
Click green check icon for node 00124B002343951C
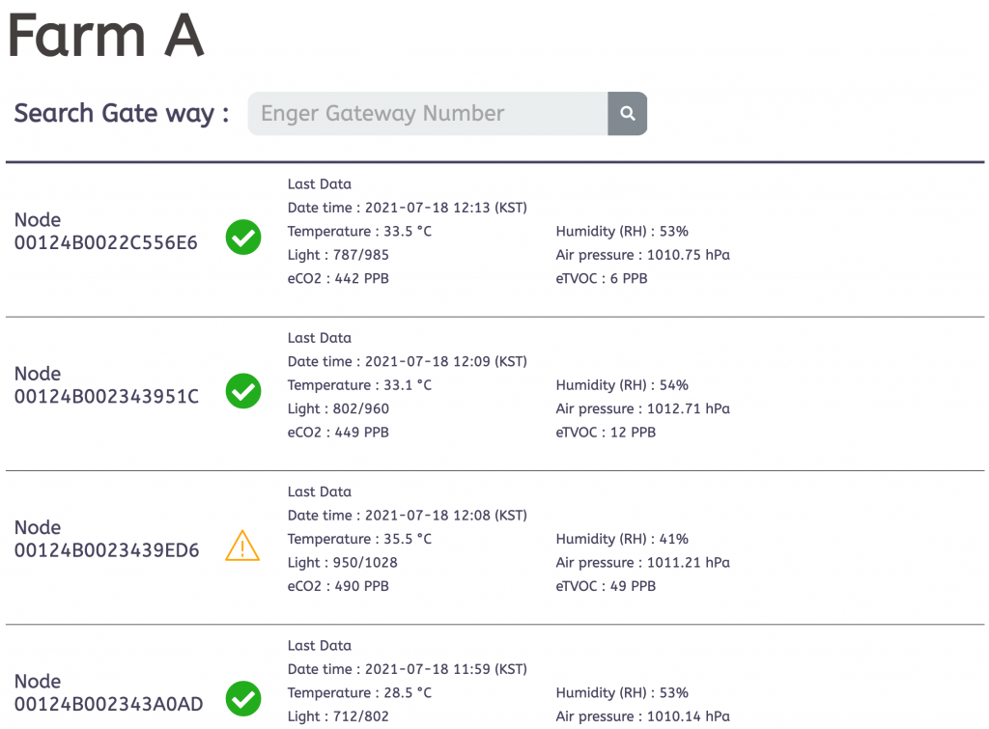(243, 391)
